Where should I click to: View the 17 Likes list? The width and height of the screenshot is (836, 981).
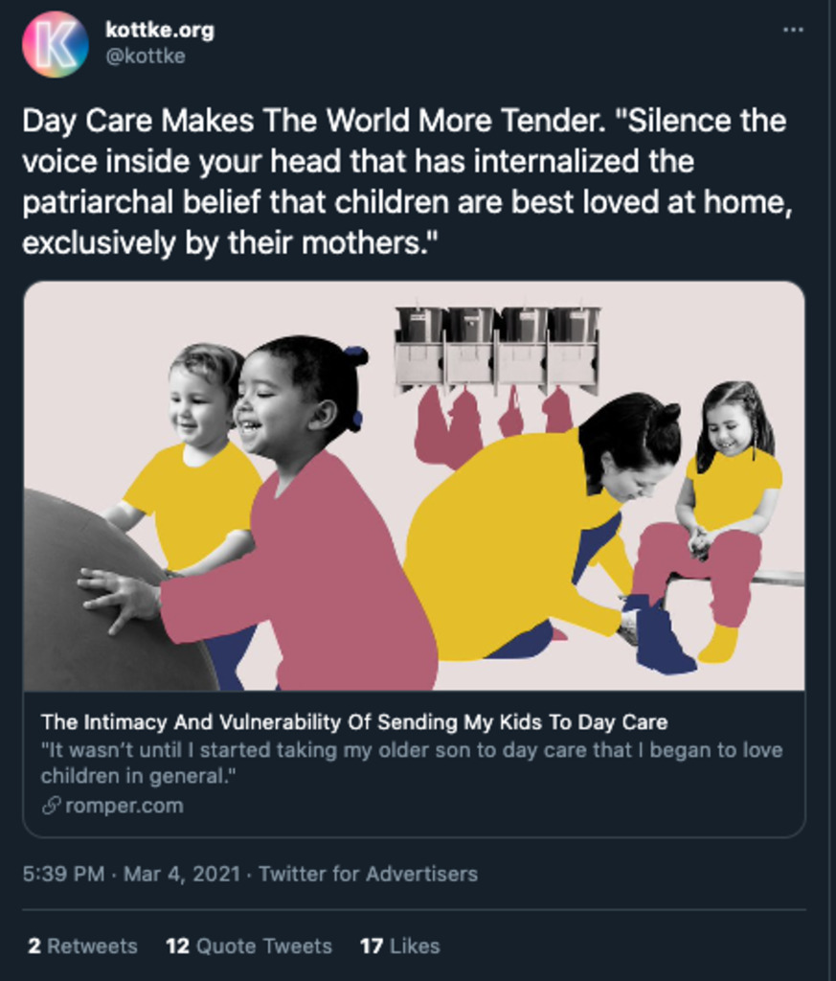pos(400,946)
